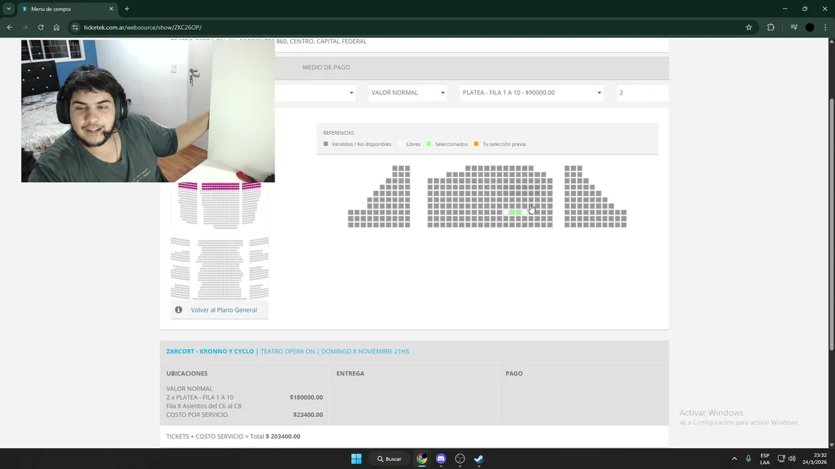Click the gray Vendidos / No disponibles legend swatch
The height and width of the screenshot is (469, 835).
pos(326,144)
